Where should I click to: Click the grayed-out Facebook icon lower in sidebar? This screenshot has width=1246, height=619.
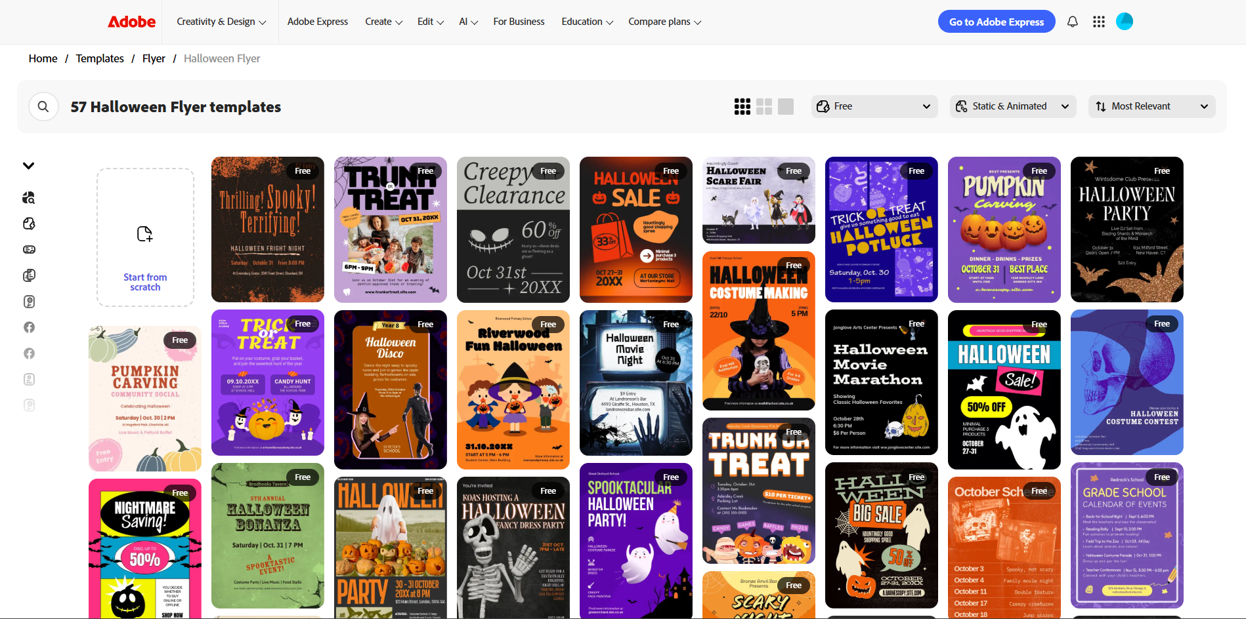(29, 353)
